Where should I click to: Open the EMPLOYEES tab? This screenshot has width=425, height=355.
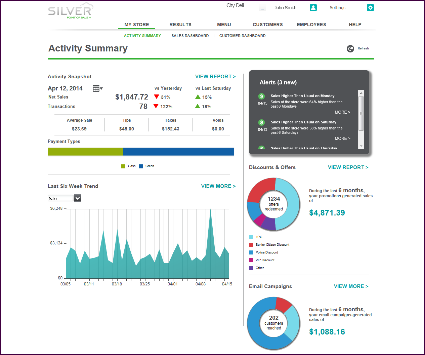[x=311, y=25]
